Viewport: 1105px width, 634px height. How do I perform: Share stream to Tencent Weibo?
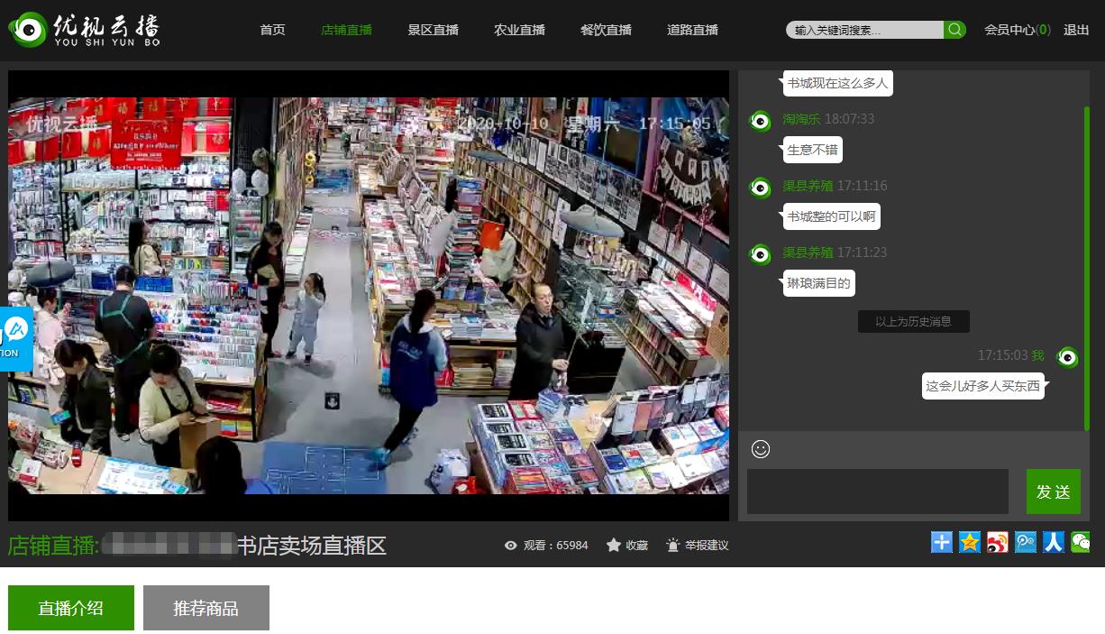coord(1026,542)
